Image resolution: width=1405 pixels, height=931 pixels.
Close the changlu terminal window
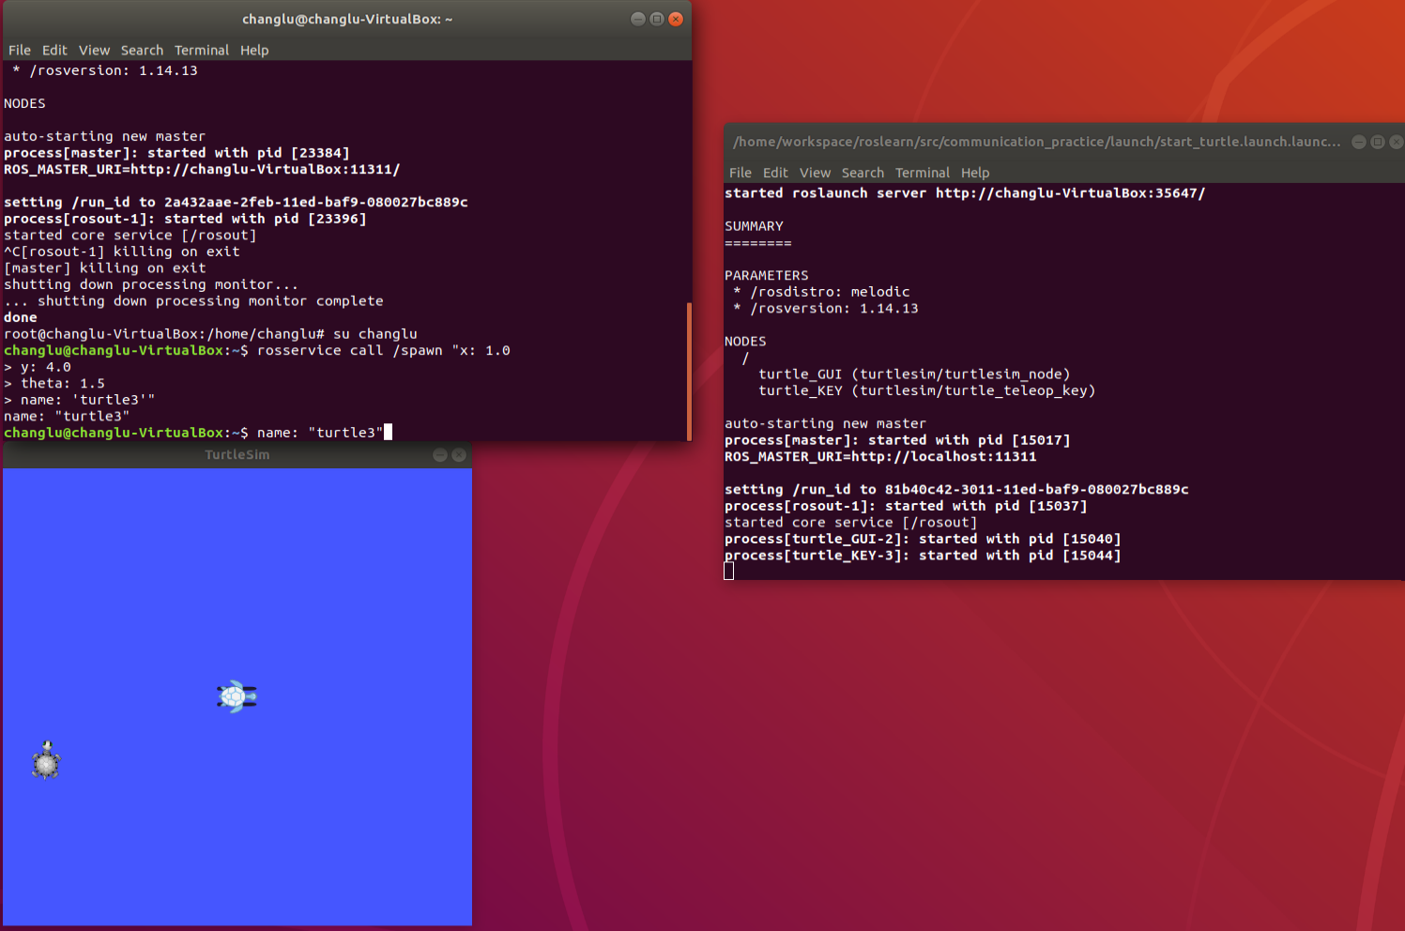[676, 19]
